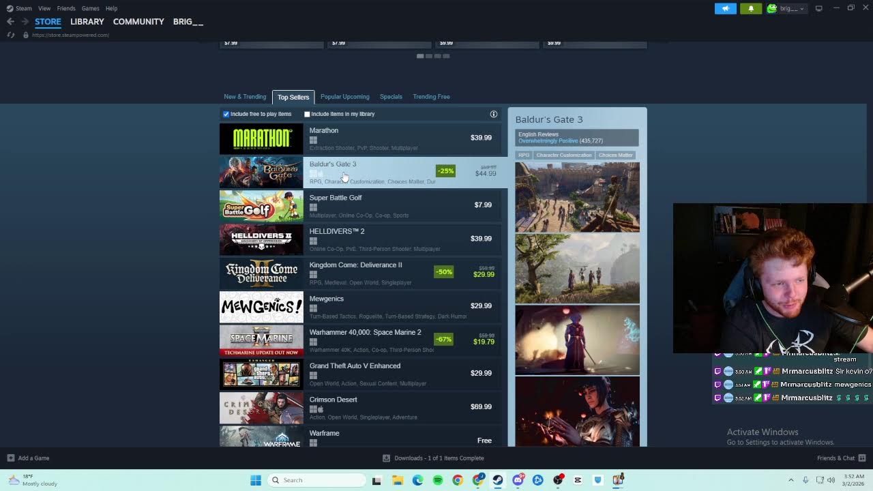Open Discord from the taskbar
Image resolution: width=873 pixels, height=491 pixels.
[x=518, y=480]
